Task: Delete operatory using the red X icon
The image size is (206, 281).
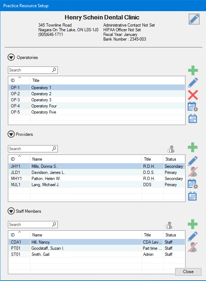Action: [193, 95]
